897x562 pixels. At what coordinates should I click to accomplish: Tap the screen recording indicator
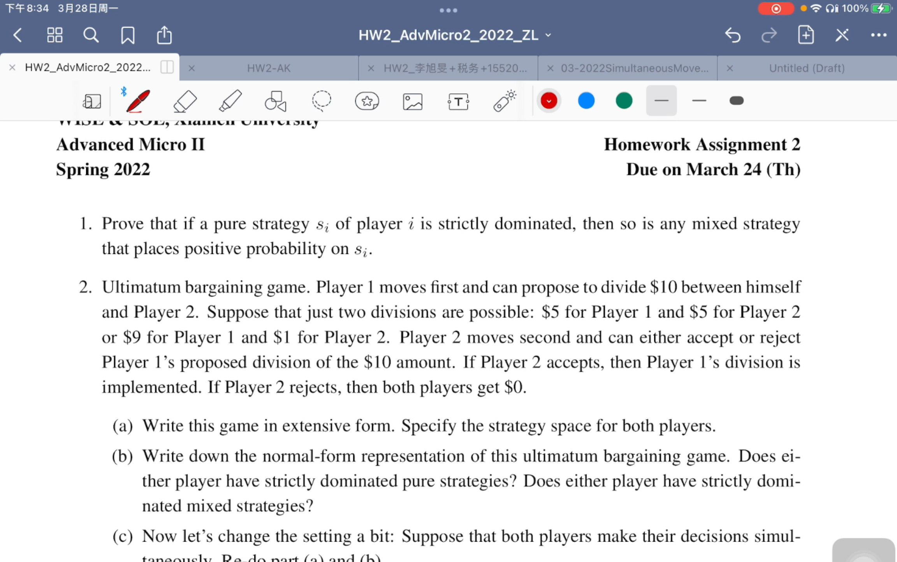click(776, 9)
